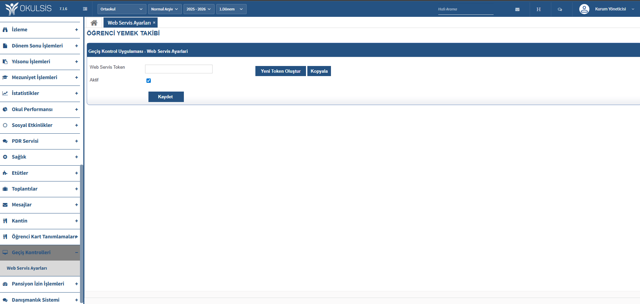Screen dimensions: 640x304
Task: Close the Web Servis Ayarları tab
Action: click(x=154, y=23)
